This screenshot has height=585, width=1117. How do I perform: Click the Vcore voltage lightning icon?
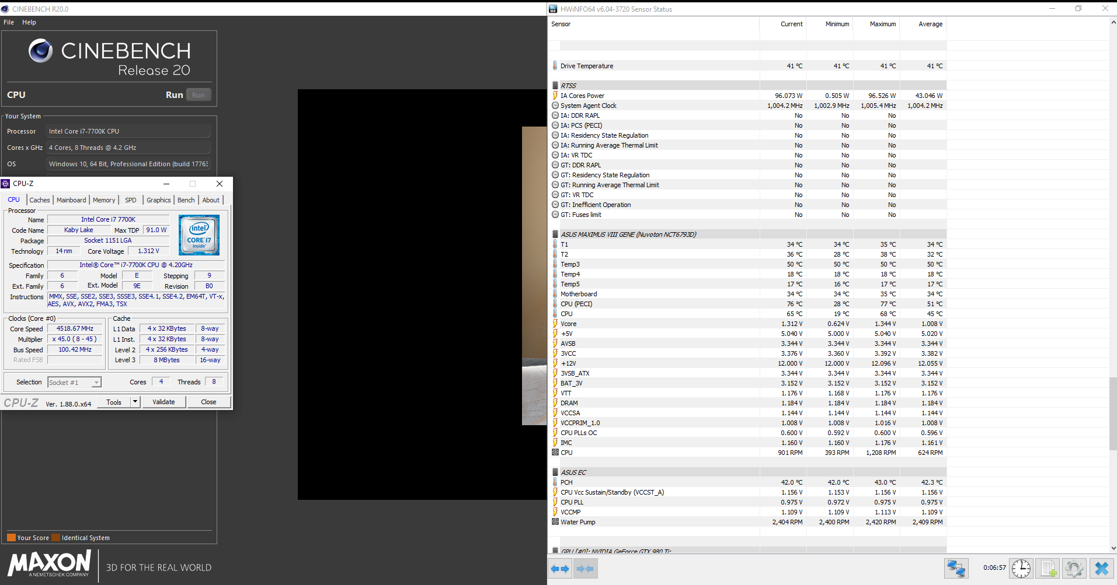click(555, 324)
